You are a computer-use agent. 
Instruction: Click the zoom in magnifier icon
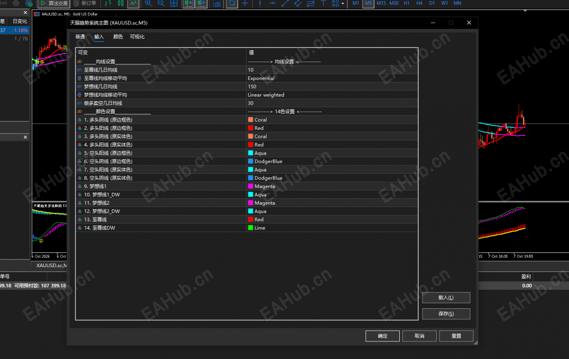pos(148,3)
